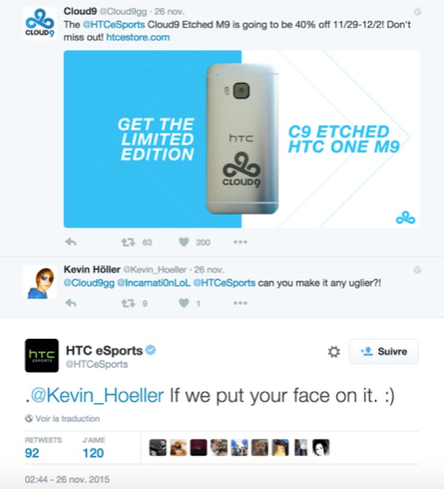Like Kevin Höller's tweet
The height and width of the screenshot is (489, 444).
tap(184, 303)
